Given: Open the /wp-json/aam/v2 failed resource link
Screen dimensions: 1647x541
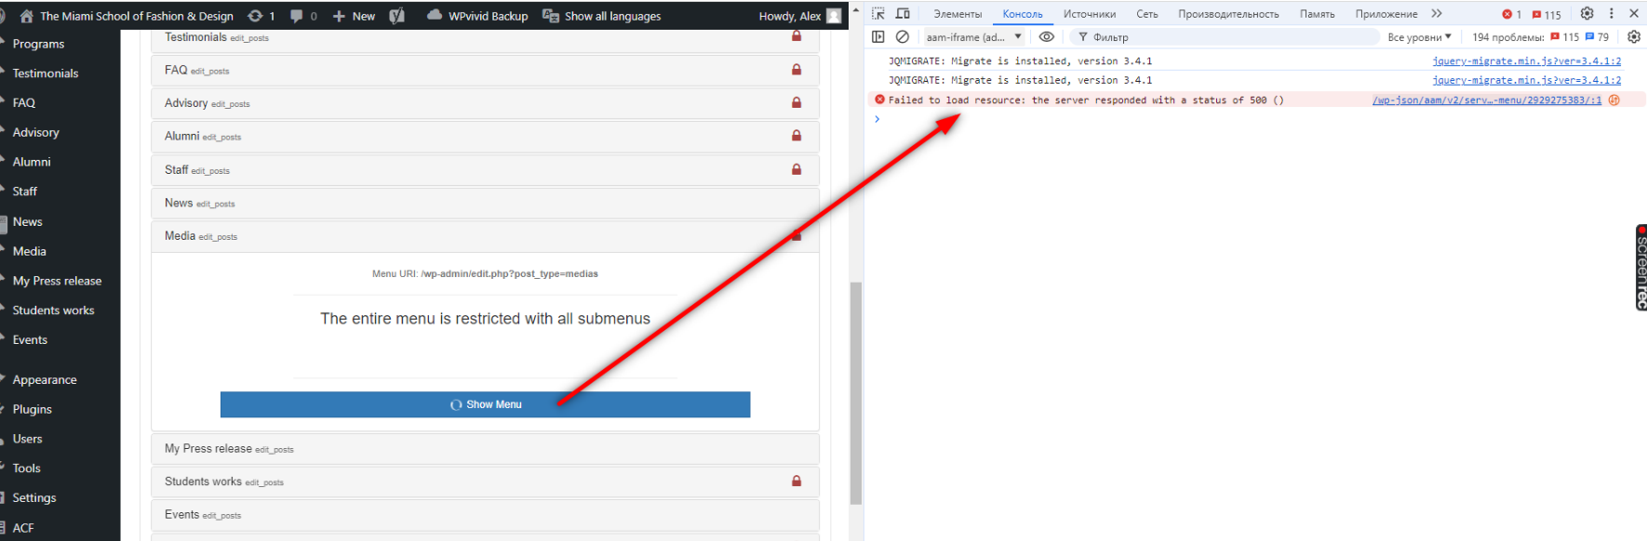Looking at the screenshot, I should (x=1487, y=100).
